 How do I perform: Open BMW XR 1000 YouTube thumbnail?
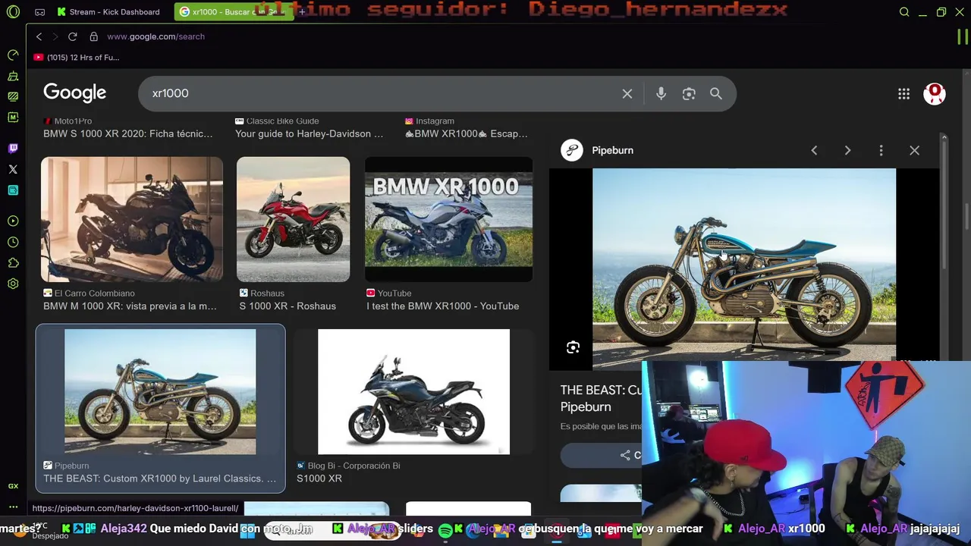[x=448, y=219]
